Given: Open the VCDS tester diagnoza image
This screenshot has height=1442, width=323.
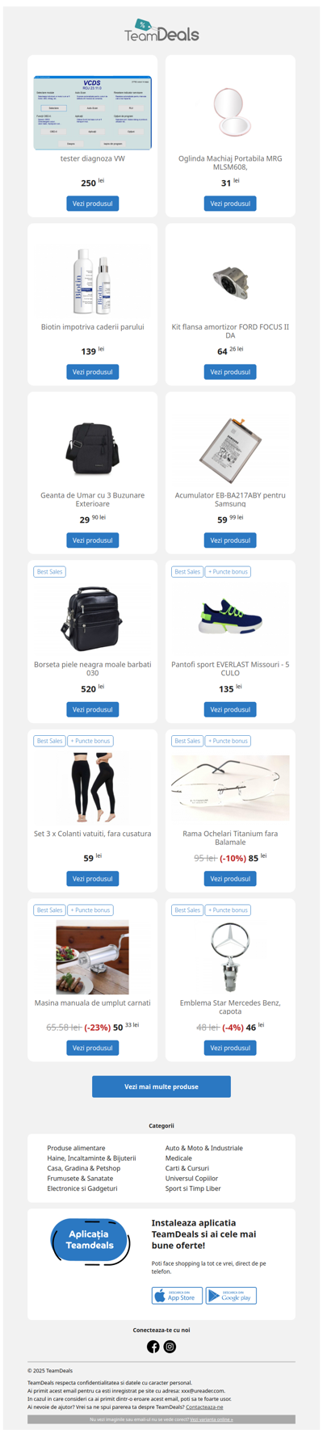Looking at the screenshot, I should [93, 113].
